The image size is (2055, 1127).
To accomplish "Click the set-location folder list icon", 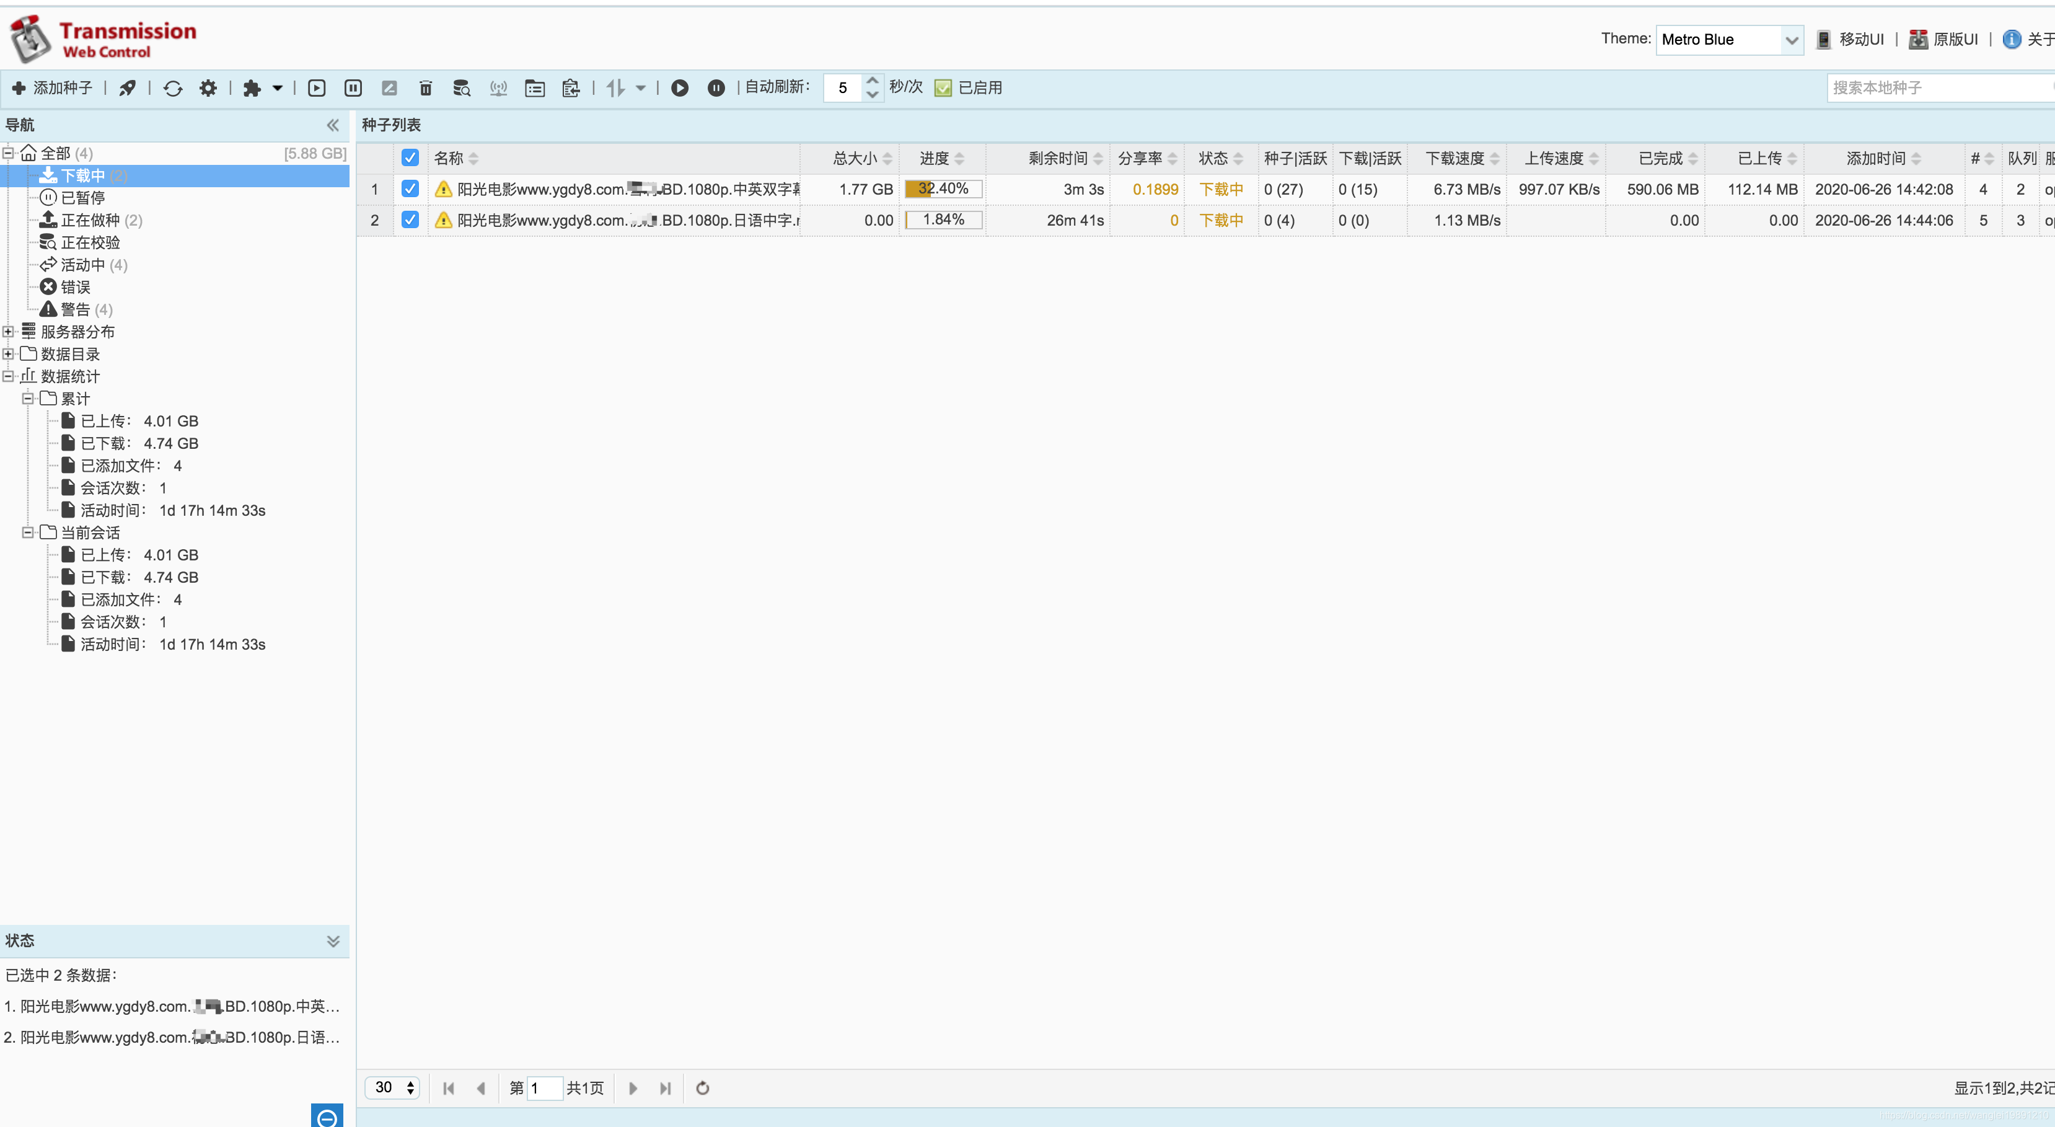I will [534, 88].
